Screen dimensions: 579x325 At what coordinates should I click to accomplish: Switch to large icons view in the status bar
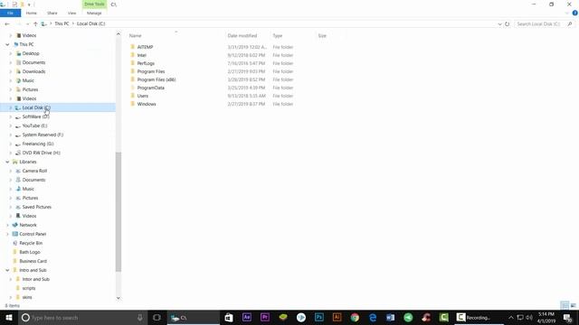(x=573, y=305)
